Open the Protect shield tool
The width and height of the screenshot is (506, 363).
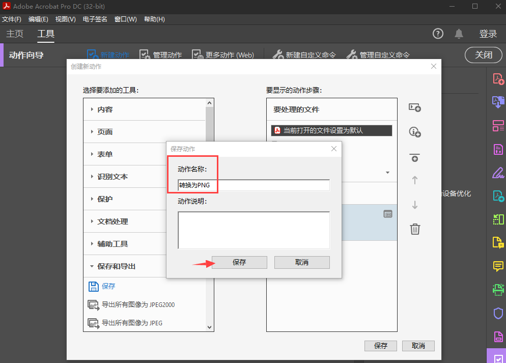point(497,313)
